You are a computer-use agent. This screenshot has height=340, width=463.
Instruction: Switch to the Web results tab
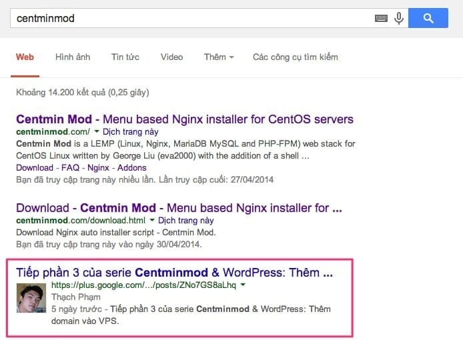coord(25,57)
